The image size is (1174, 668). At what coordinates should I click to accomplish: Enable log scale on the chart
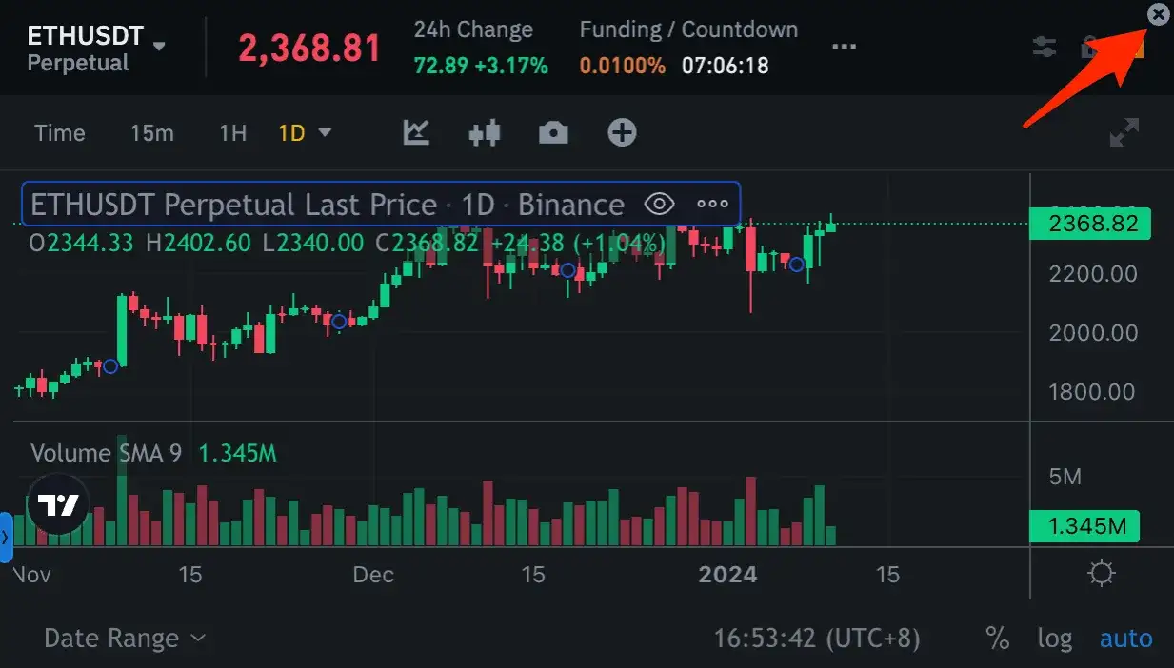tap(1054, 639)
